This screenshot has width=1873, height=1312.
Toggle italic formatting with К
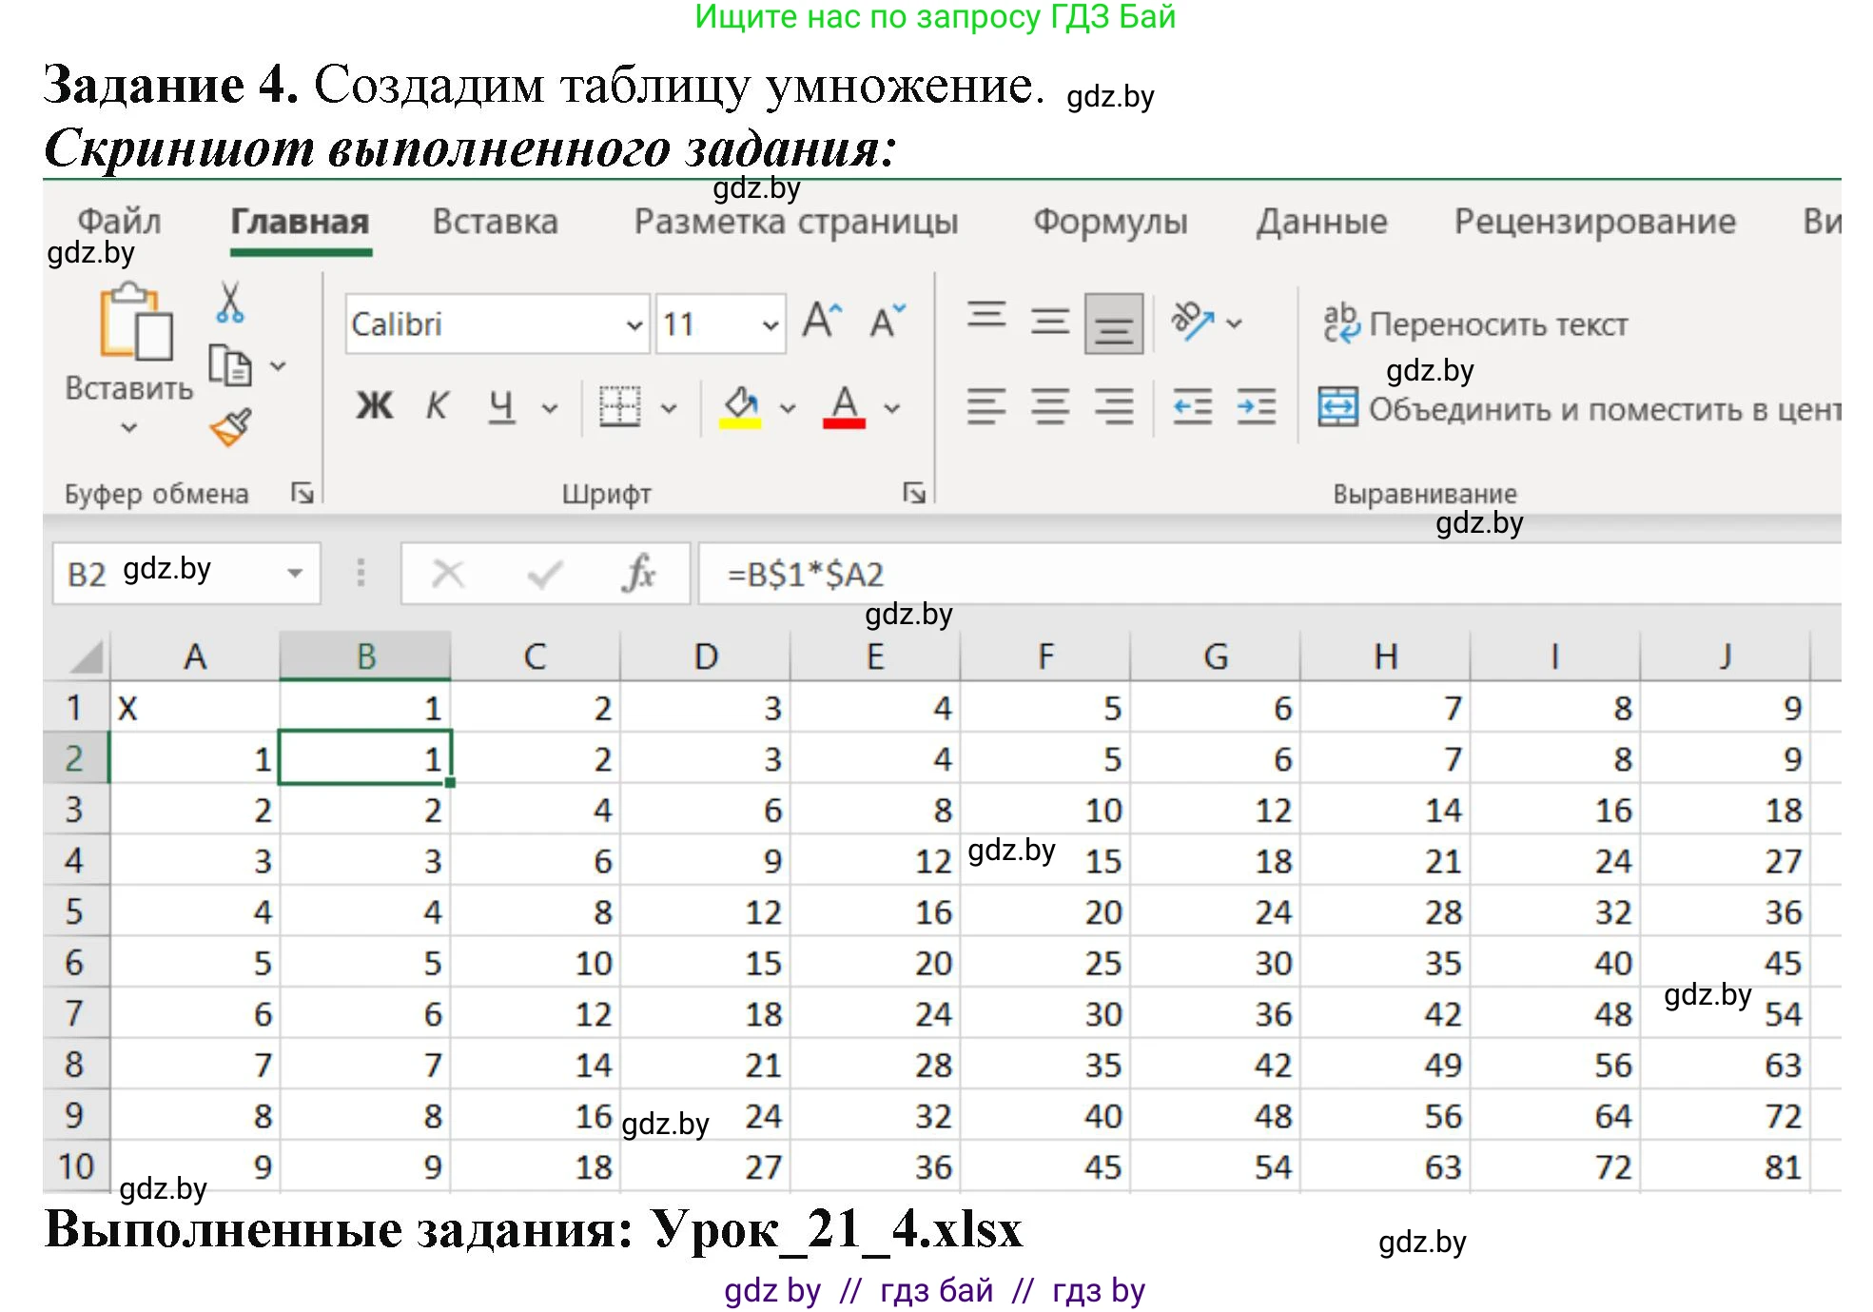click(438, 405)
